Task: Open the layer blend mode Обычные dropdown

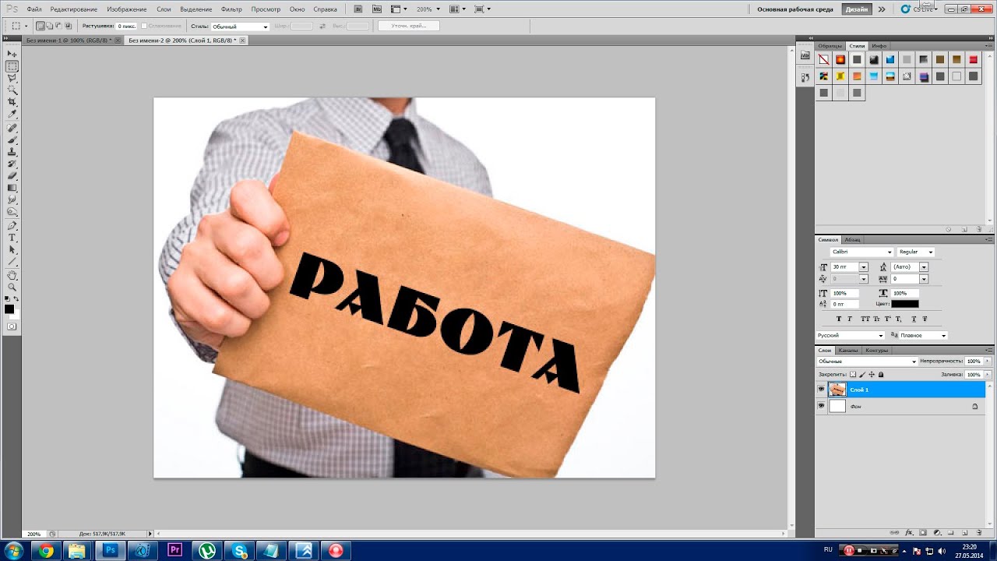Action: pos(868,362)
